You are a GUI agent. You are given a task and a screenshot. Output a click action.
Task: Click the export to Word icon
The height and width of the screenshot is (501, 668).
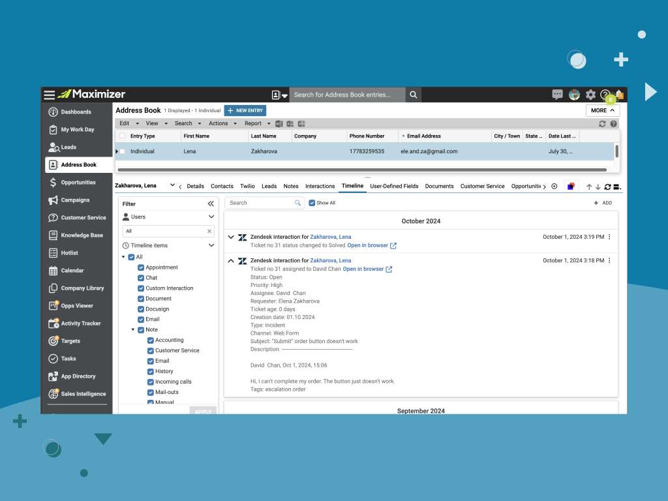click(279, 123)
